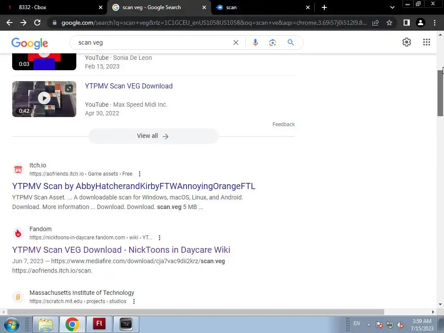Click Feedback below the videos

coord(284,124)
